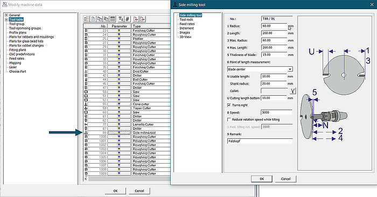Select Tool optimising groups tree item

tap(25, 28)
